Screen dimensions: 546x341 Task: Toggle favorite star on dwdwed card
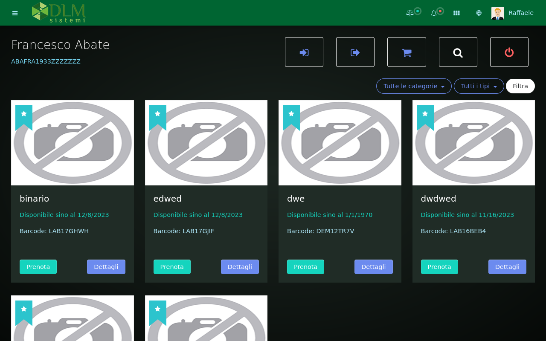[425, 114]
